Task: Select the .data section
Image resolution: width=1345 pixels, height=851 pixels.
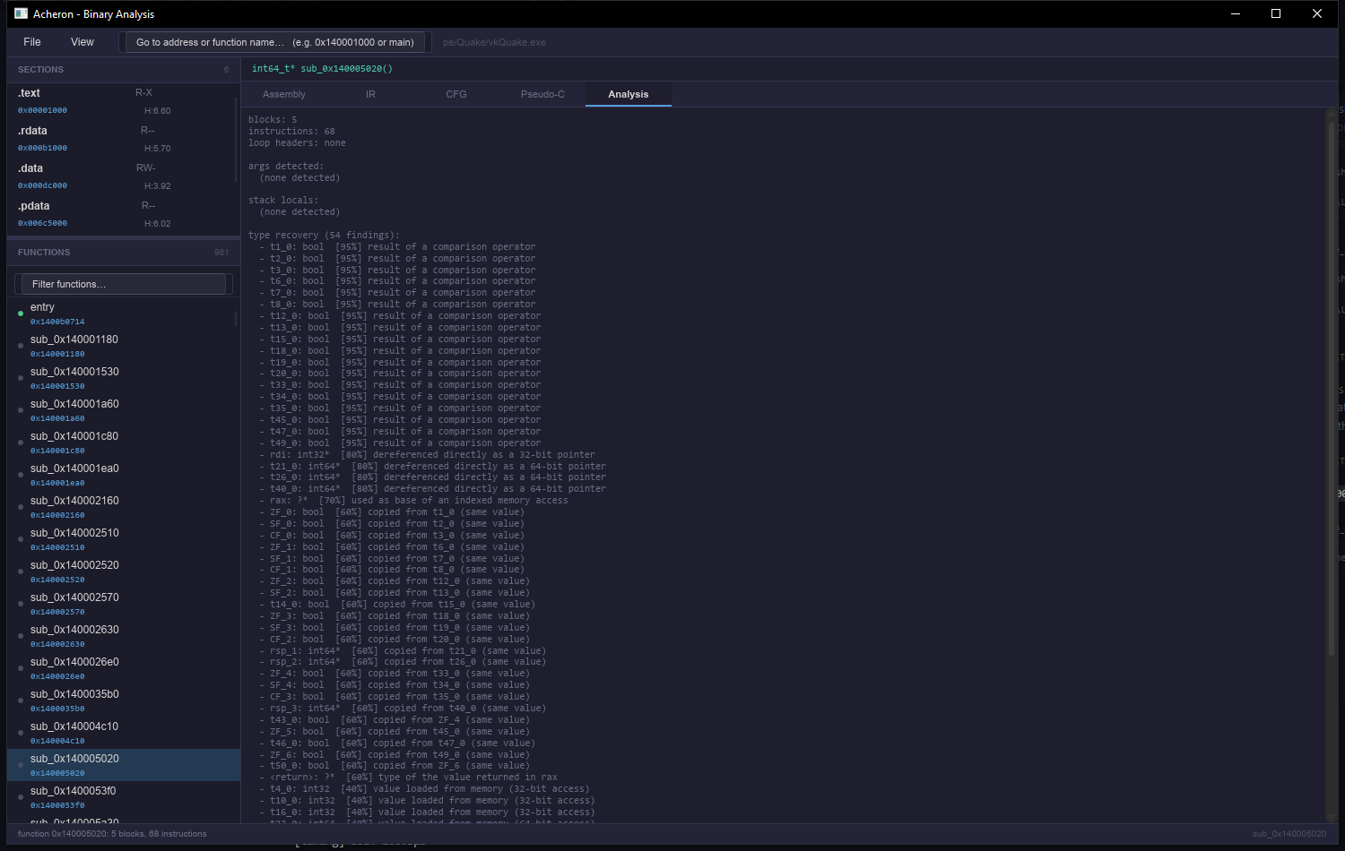Action: 121,176
